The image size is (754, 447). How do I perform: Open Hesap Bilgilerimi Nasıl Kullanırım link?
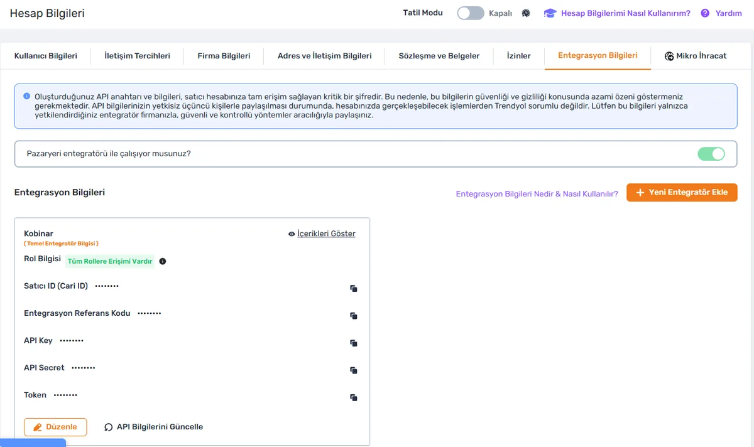tap(626, 13)
